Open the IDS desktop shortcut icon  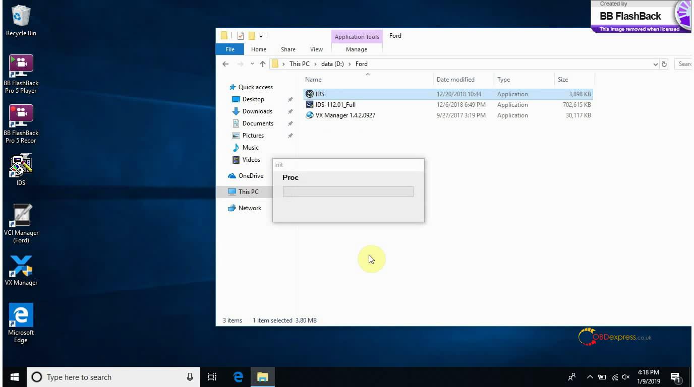pyautogui.click(x=21, y=167)
